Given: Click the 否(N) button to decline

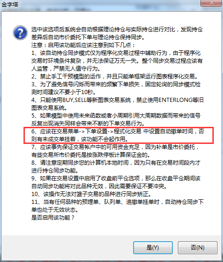Looking at the screenshot, I should [198, 247].
